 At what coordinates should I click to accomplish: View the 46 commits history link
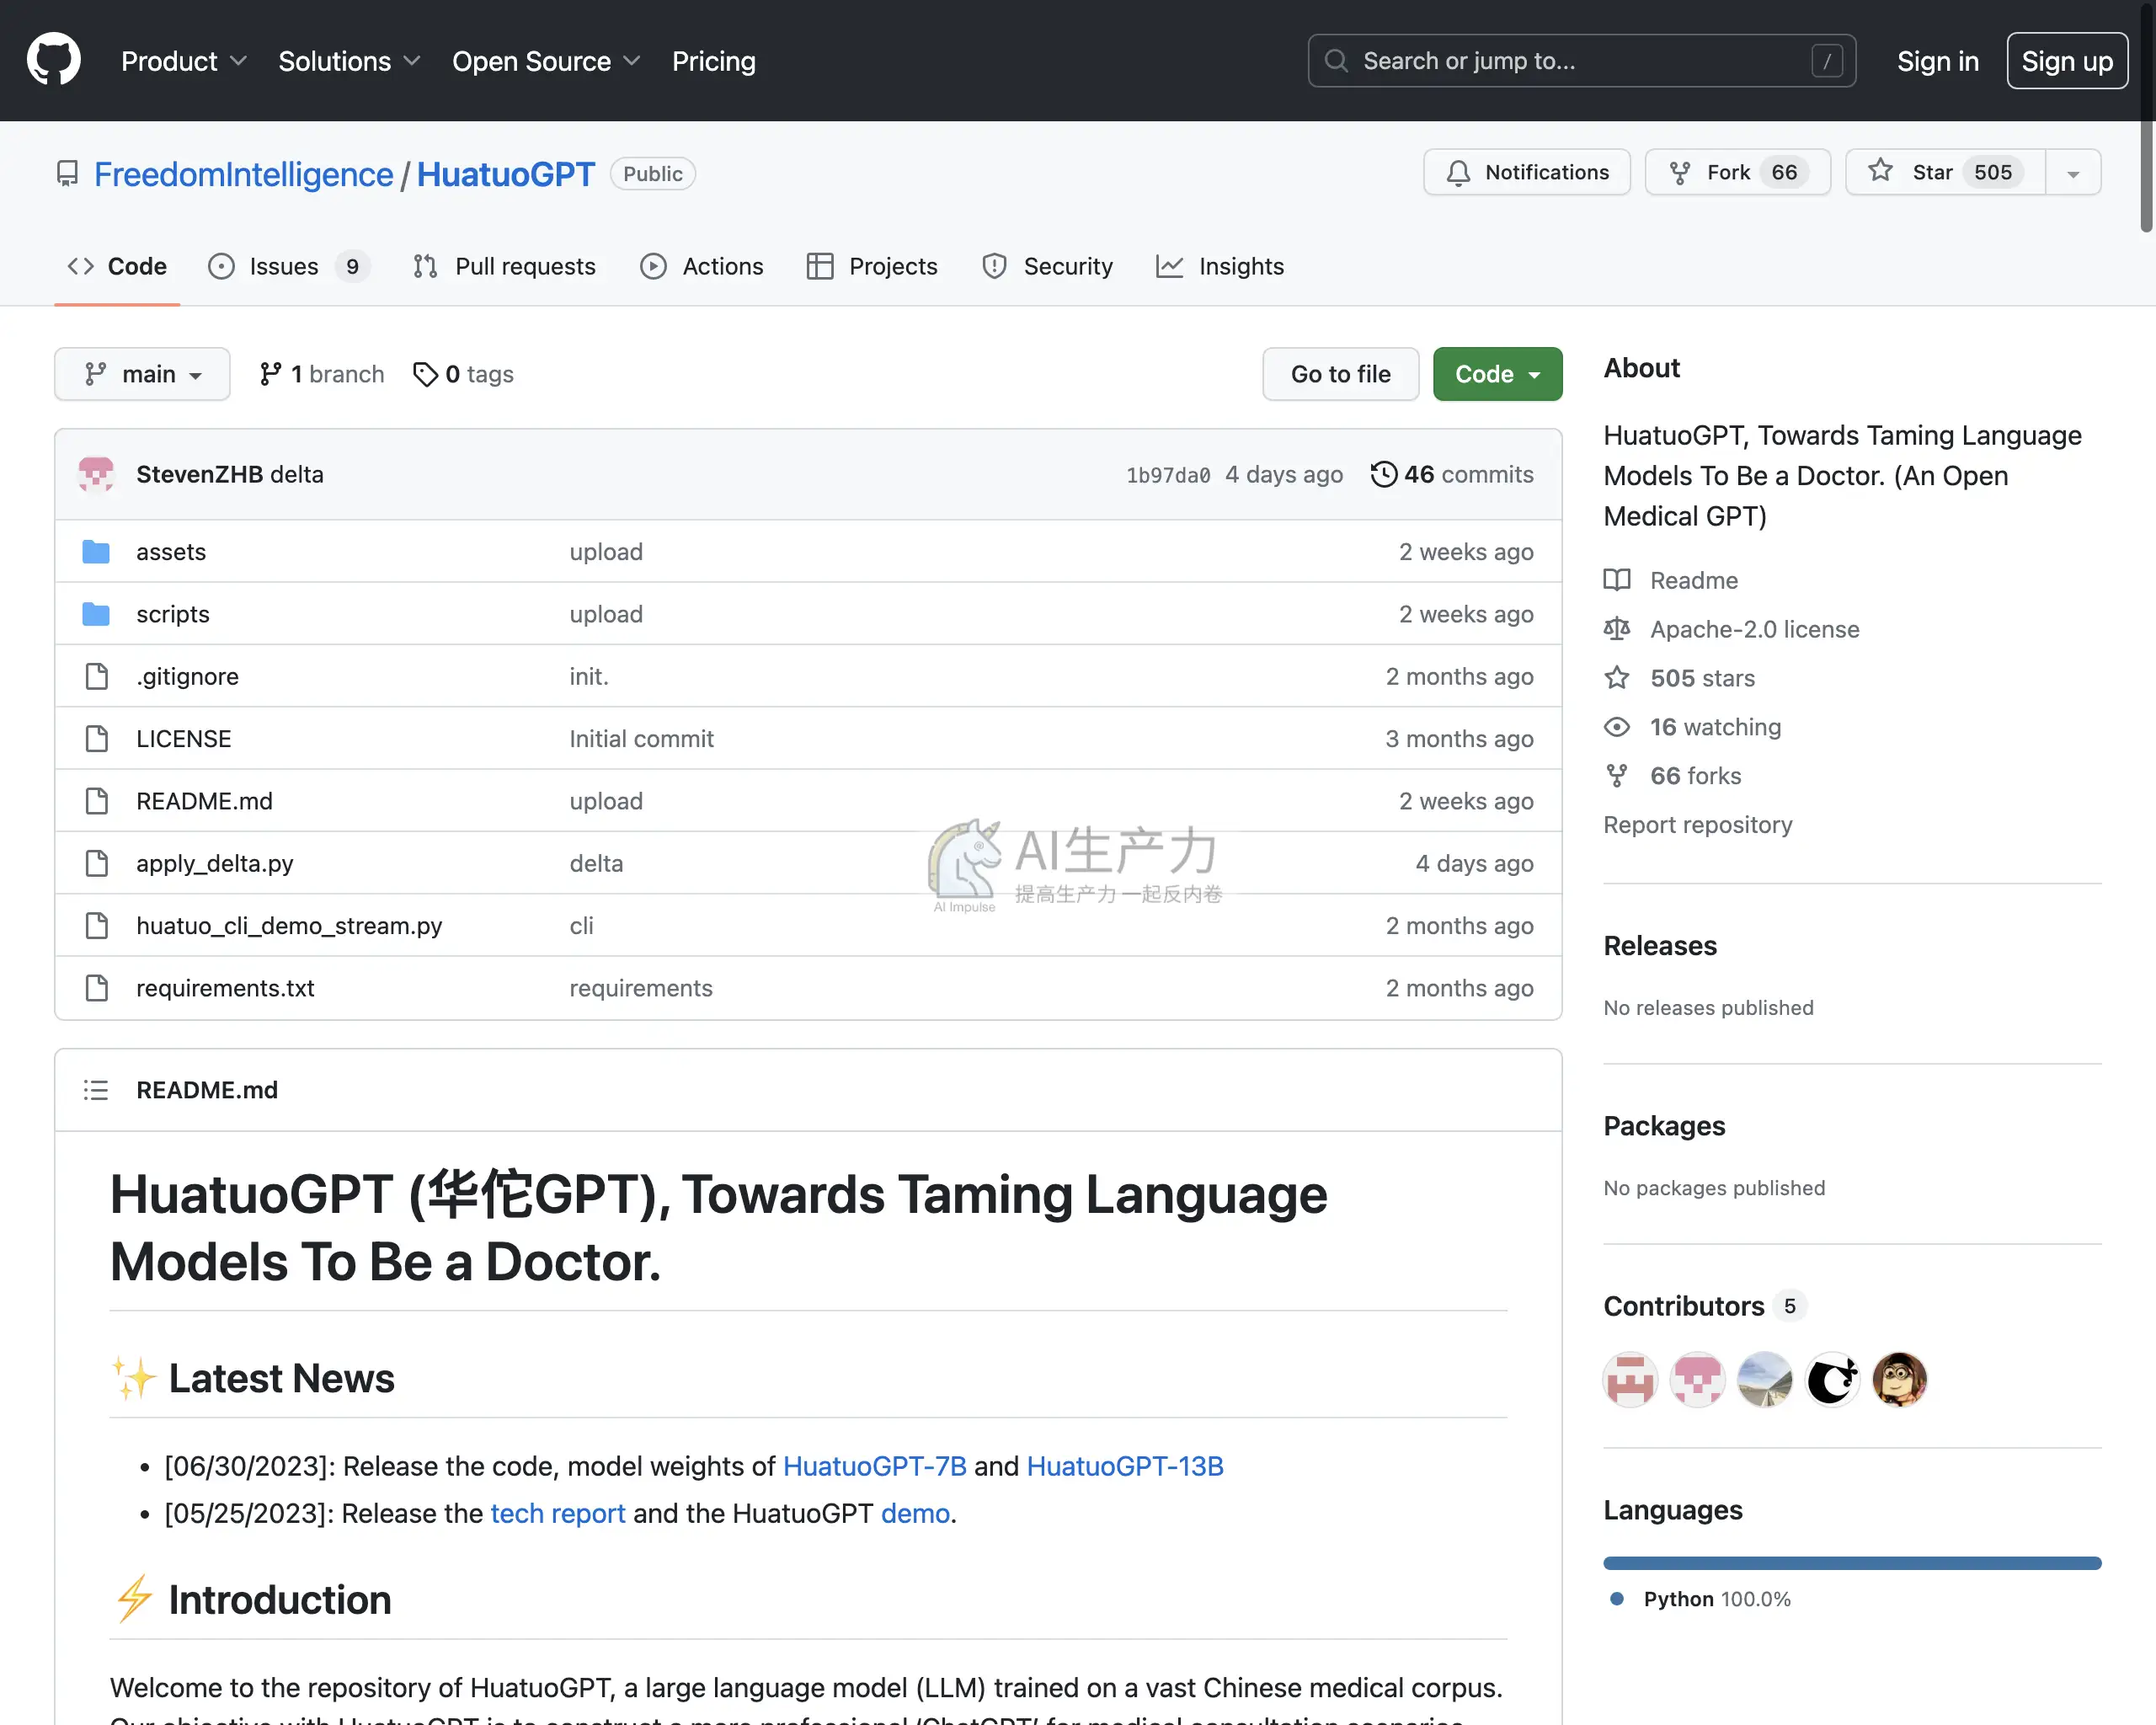click(x=1452, y=474)
